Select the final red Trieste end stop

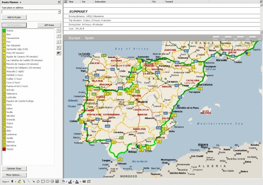[x=10, y=149]
